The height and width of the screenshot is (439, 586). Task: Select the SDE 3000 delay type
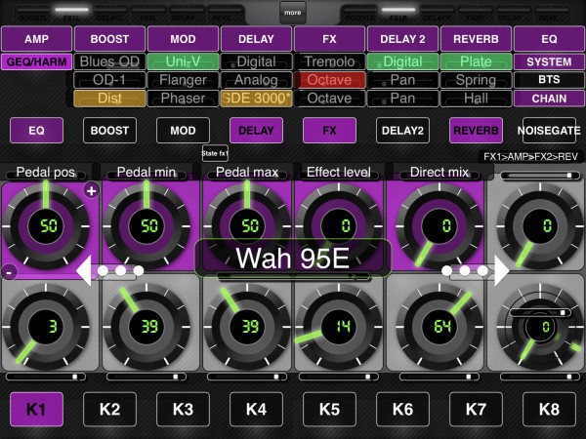tap(256, 99)
